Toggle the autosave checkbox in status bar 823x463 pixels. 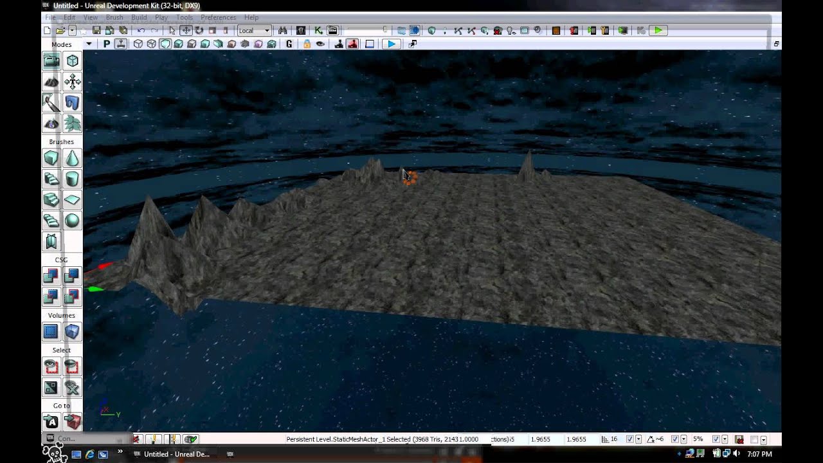pyautogui.click(x=755, y=440)
